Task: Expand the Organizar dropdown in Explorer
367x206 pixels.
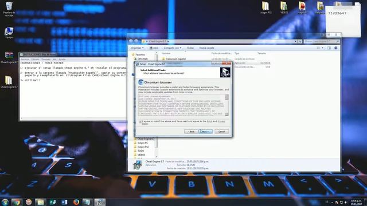Action: click(138, 48)
